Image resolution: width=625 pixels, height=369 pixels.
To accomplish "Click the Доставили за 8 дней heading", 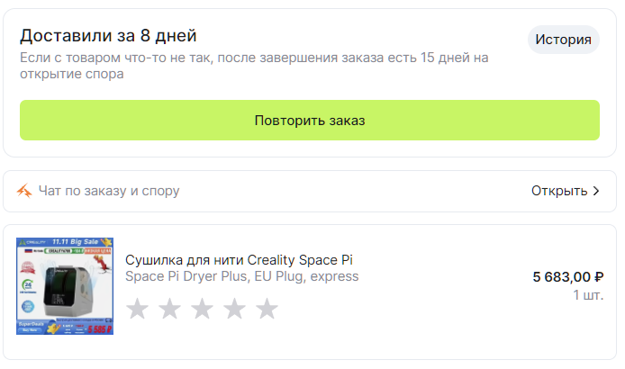I will 108,36.
